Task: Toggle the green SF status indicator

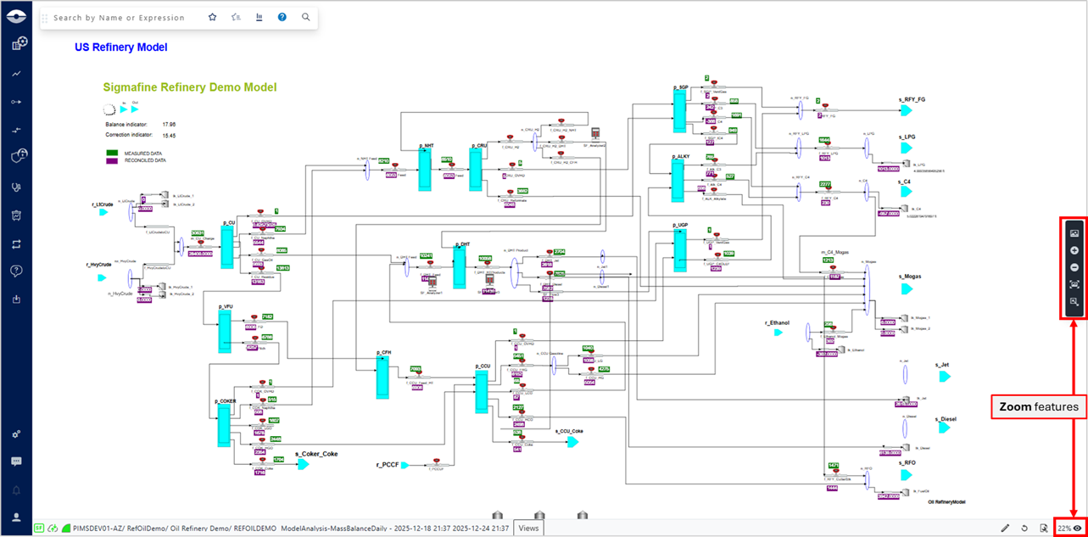Action: pos(39,529)
